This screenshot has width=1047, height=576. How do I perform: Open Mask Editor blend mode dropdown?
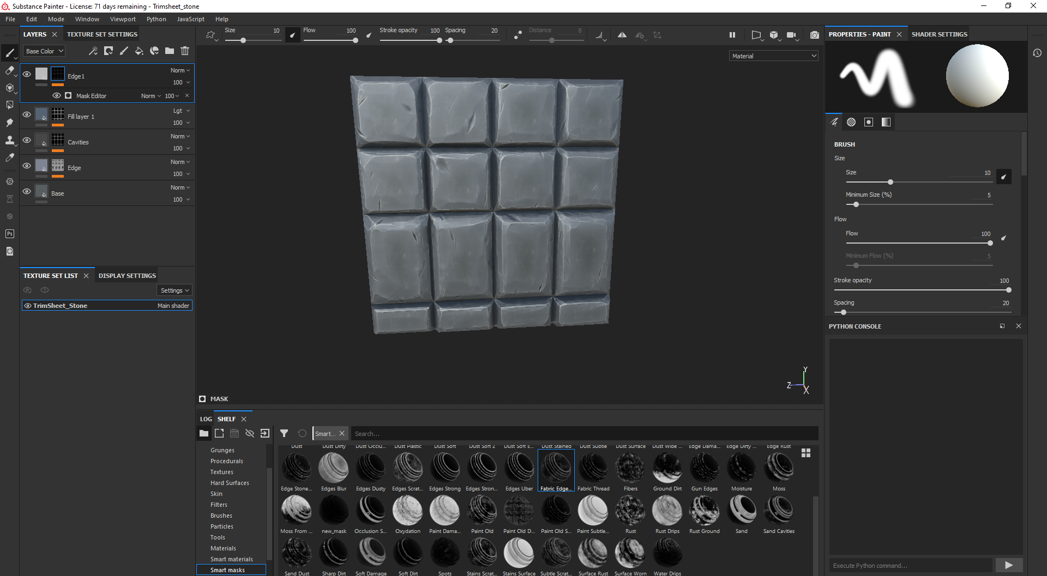click(x=151, y=96)
